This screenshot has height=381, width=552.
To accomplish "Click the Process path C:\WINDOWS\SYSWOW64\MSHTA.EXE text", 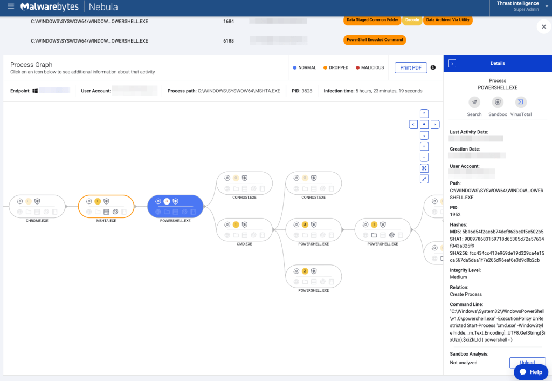I will coord(239,91).
